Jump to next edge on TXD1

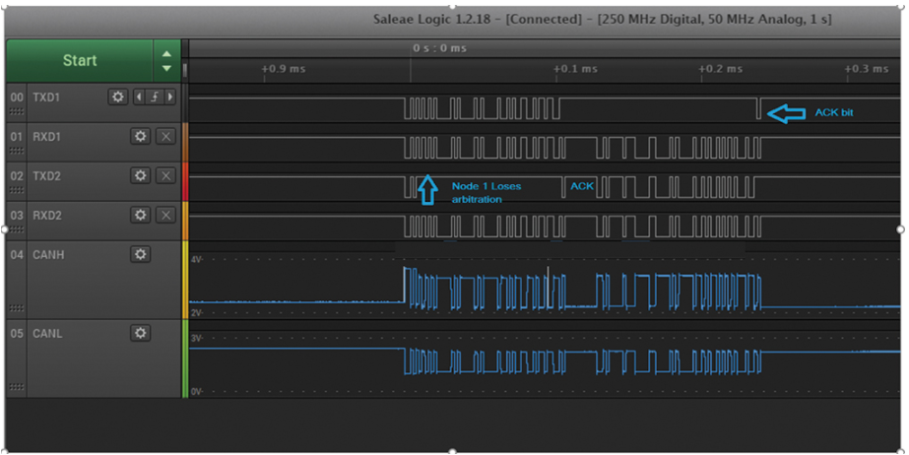[x=170, y=97]
